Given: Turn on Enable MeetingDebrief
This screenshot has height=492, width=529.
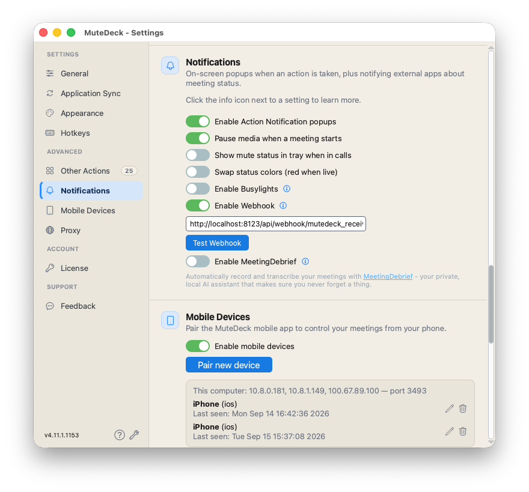Looking at the screenshot, I should [198, 262].
